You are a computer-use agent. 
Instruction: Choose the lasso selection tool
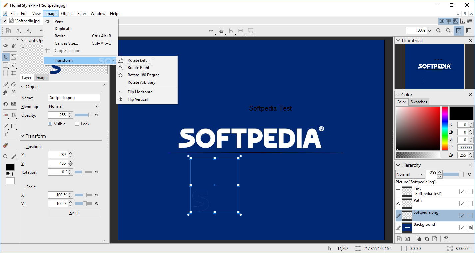pos(14,65)
